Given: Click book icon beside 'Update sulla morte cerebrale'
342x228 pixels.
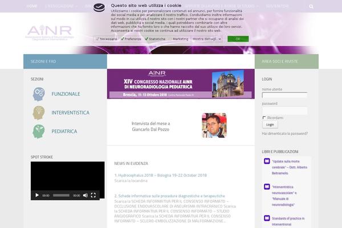Looking at the screenshot, I should 267,161.
